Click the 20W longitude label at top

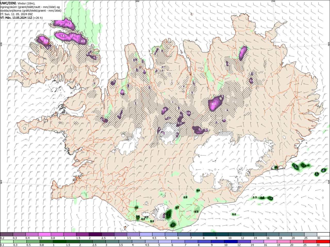click(137, 1)
